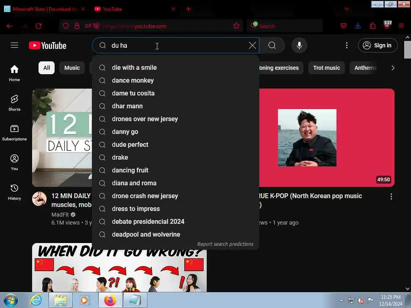This screenshot has width=411, height=308.
Task: Open the 12 MIN DAILY video thumbnail
Action: (62, 138)
